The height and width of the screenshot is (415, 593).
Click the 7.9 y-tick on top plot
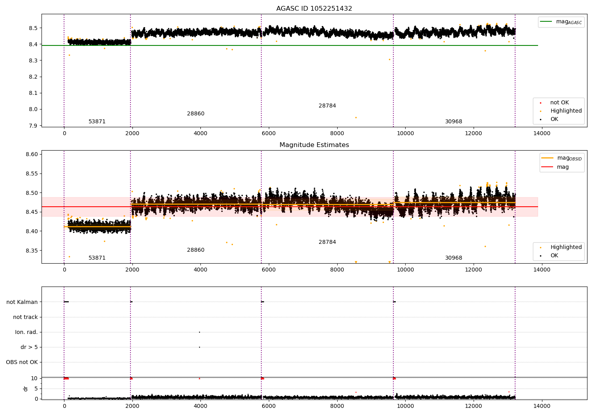[x=33, y=126]
